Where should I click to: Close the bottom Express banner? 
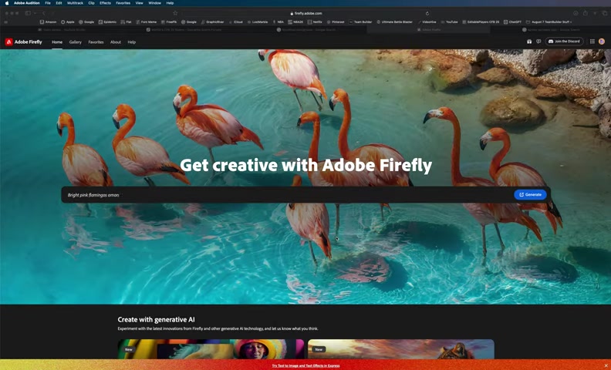click(x=606, y=365)
